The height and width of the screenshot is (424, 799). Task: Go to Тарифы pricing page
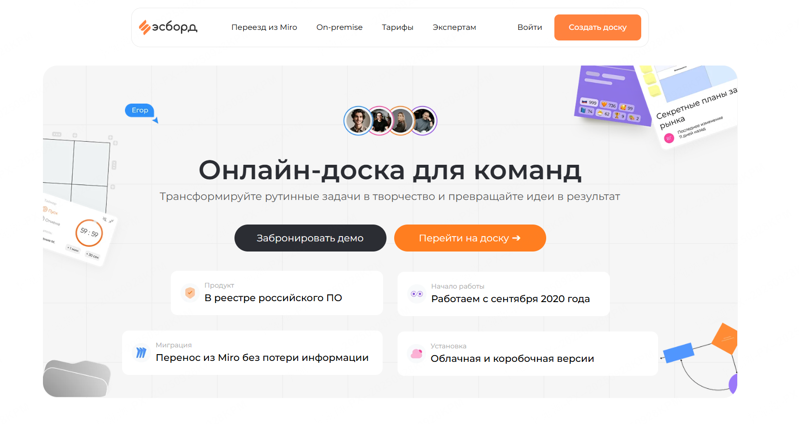pos(398,27)
